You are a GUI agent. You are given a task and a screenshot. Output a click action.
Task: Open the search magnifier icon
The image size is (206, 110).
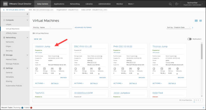coord(170,4)
